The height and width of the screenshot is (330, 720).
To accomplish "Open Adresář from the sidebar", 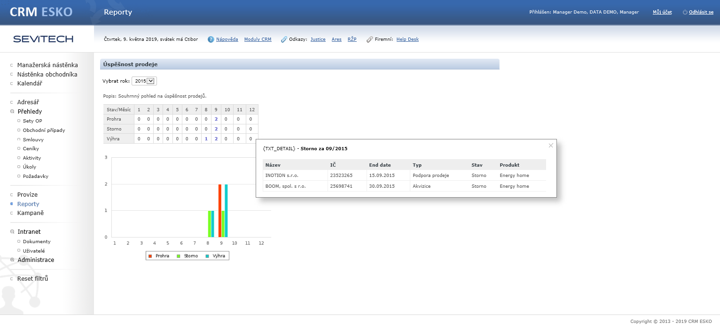I will click(28, 102).
